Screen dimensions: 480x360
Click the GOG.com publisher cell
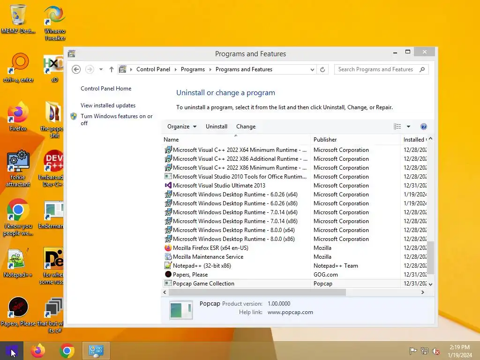pos(326,275)
